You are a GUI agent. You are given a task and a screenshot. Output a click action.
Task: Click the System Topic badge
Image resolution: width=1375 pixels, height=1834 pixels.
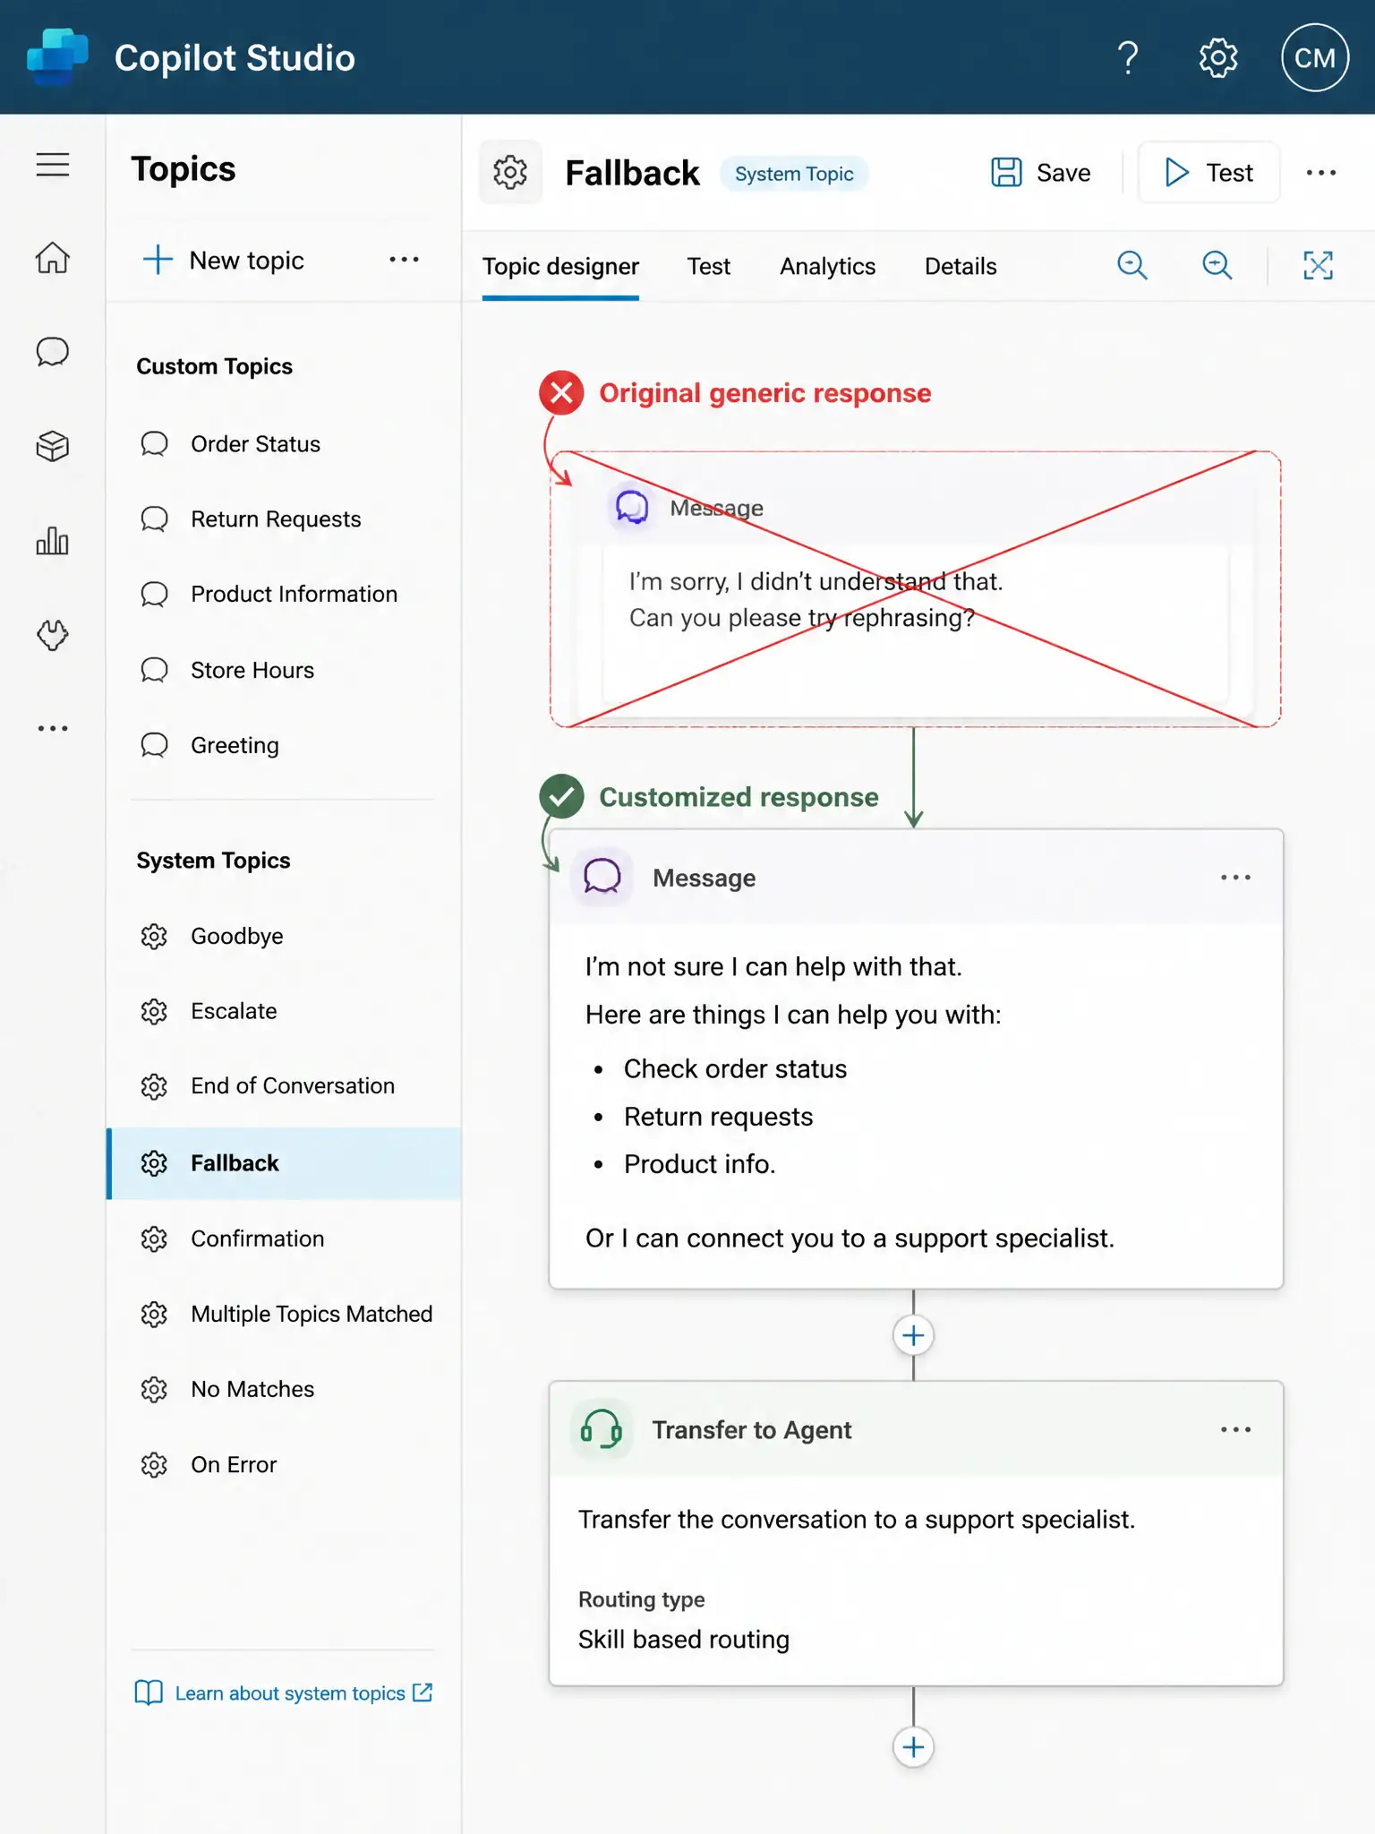coord(794,173)
